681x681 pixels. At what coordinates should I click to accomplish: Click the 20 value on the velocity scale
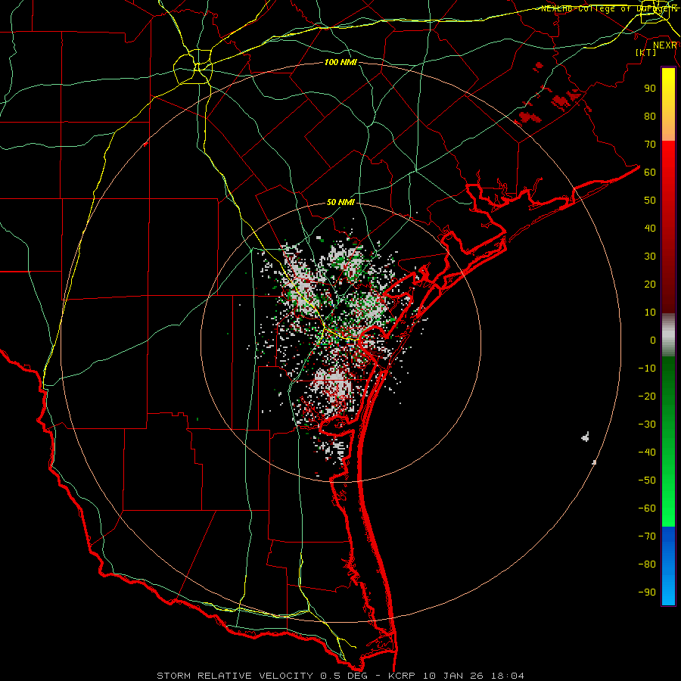(650, 284)
